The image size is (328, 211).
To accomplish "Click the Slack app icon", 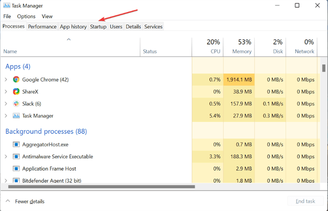I will coord(16,104).
